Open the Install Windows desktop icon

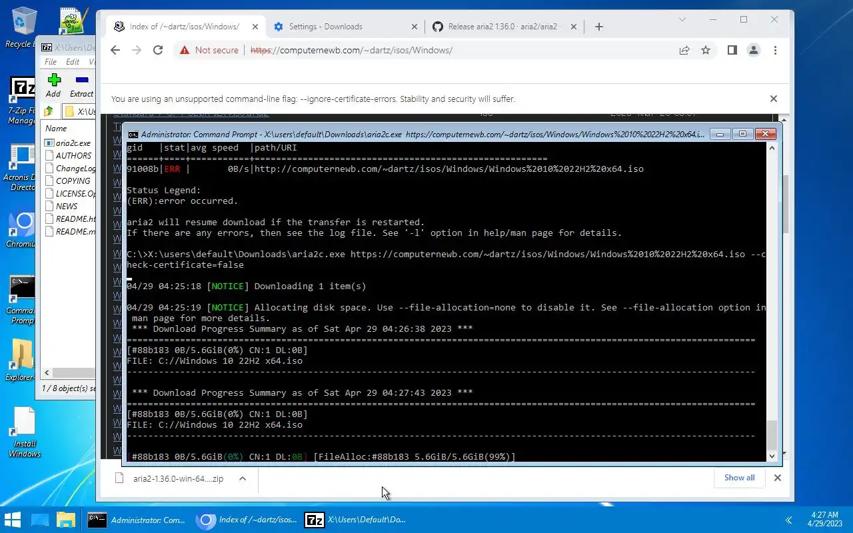pyautogui.click(x=23, y=433)
